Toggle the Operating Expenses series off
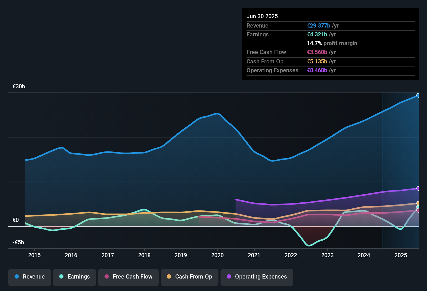 pyautogui.click(x=229, y=277)
